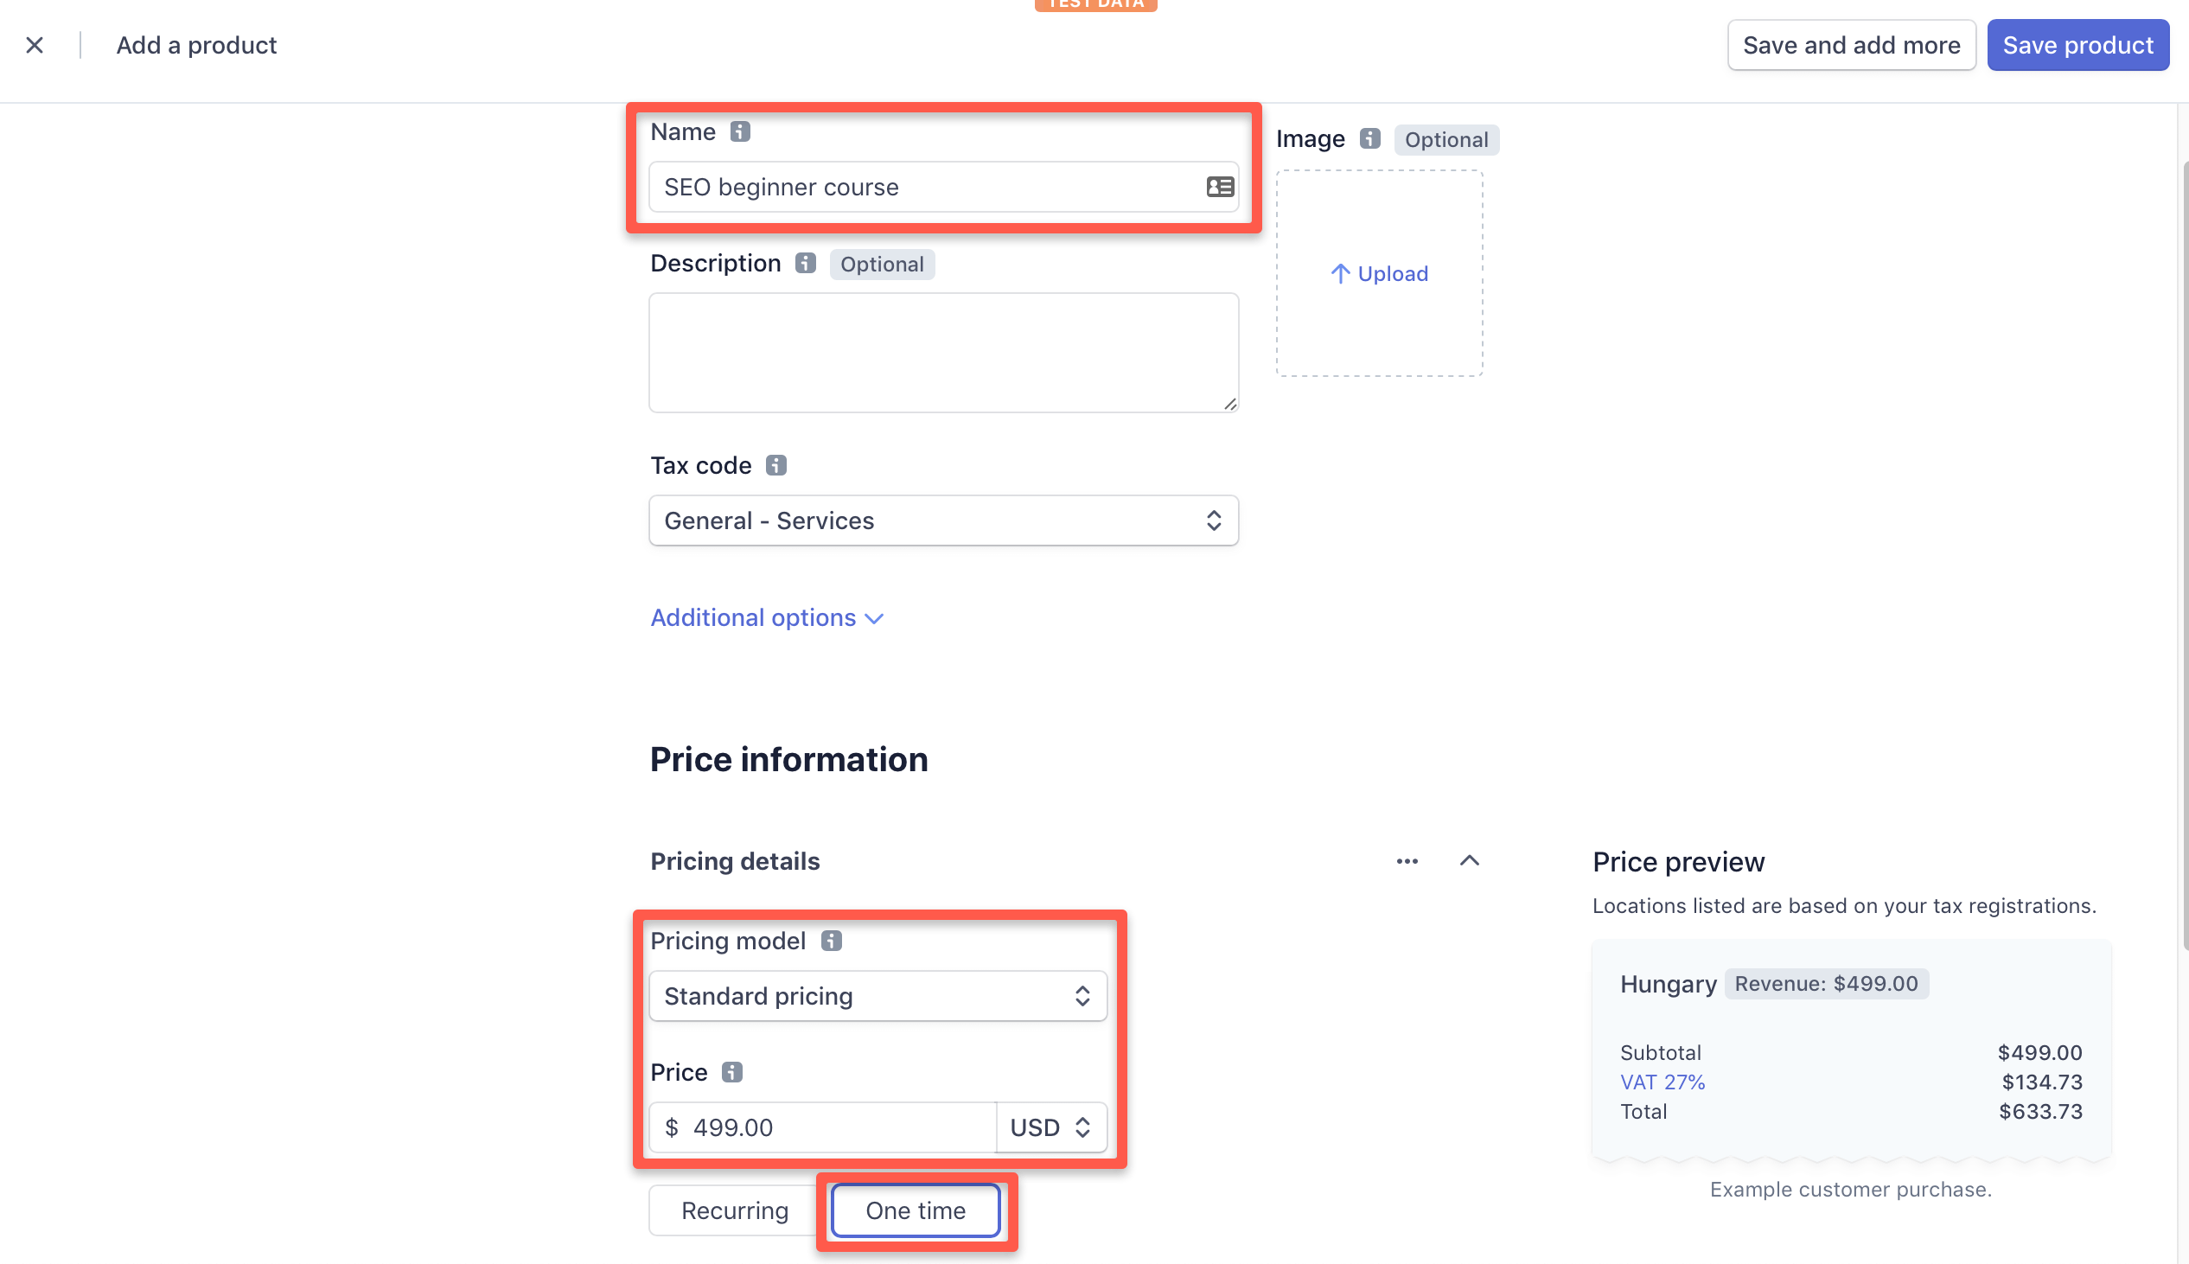This screenshot has height=1264, width=2189.
Task: Open the Standard pricing dropdown
Action: coord(877,996)
